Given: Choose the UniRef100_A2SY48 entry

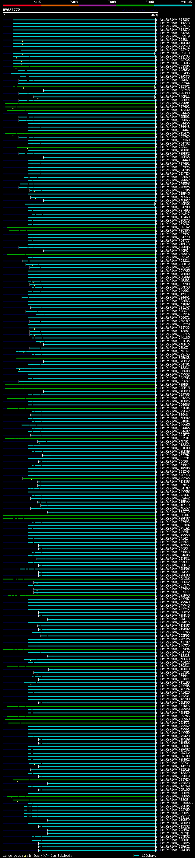Looking at the screenshot, I should coord(175,46).
